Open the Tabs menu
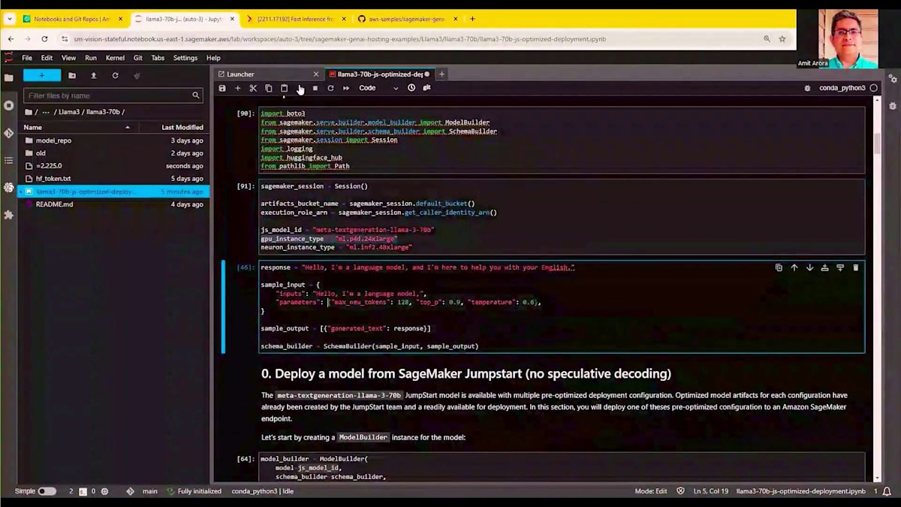Viewport: 901px width, 507px height. tap(158, 58)
